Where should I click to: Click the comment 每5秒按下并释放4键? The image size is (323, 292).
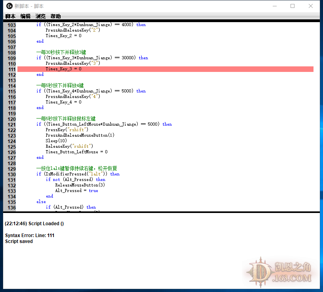(60, 85)
